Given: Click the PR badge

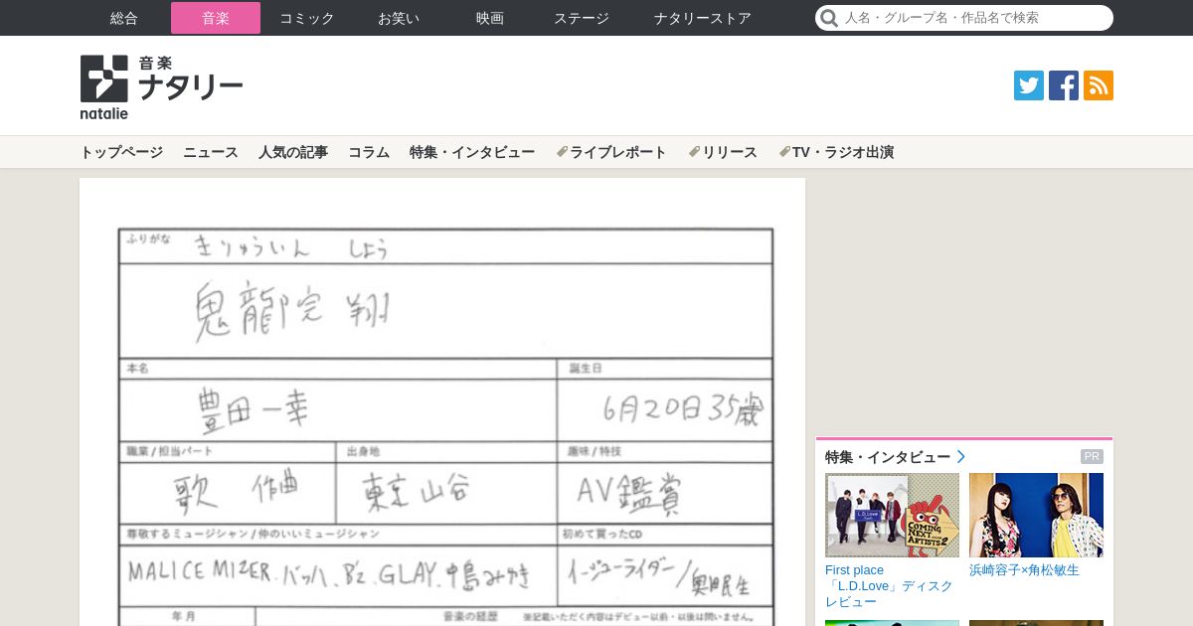Looking at the screenshot, I should pyautogui.click(x=1092, y=457).
